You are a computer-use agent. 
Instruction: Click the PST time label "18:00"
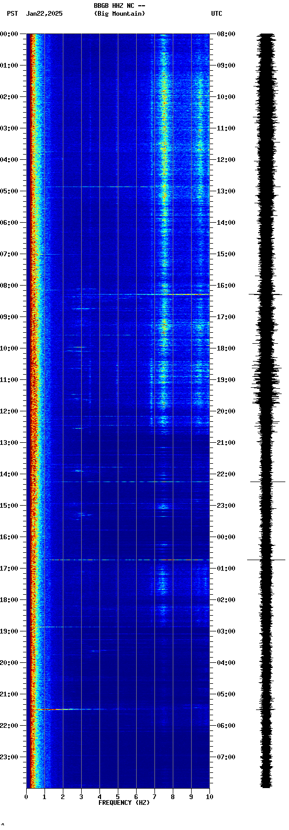(x=9, y=600)
